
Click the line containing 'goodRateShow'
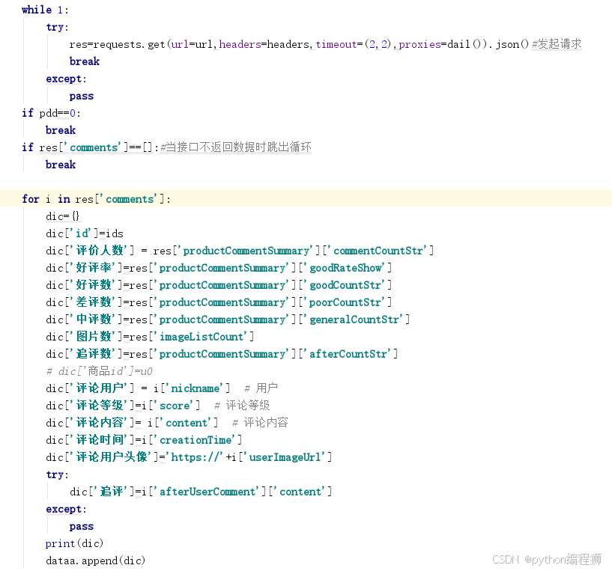[x=219, y=268]
